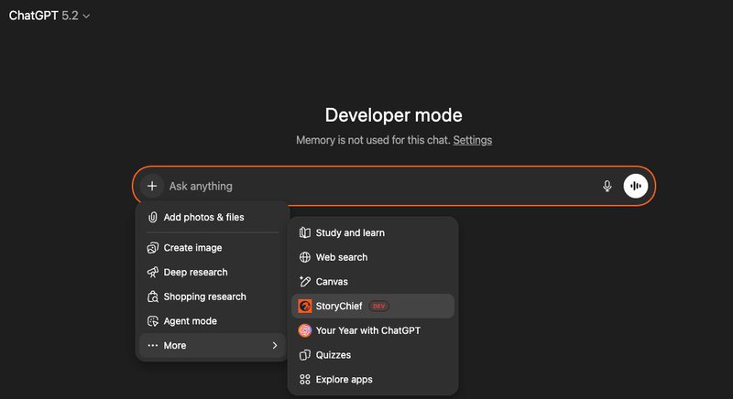This screenshot has height=399, width=733.
Task: Open Canvas from the submenu
Action: (x=373, y=281)
